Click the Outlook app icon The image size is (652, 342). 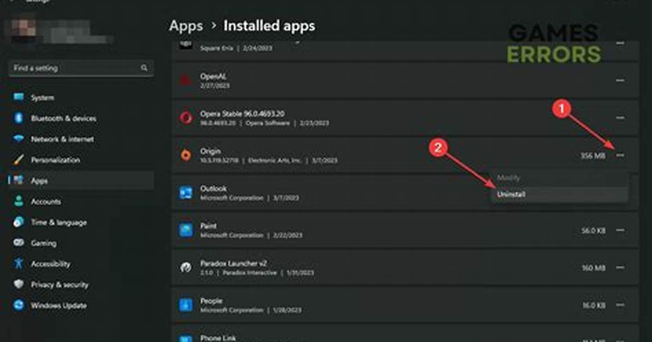tap(185, 193)
